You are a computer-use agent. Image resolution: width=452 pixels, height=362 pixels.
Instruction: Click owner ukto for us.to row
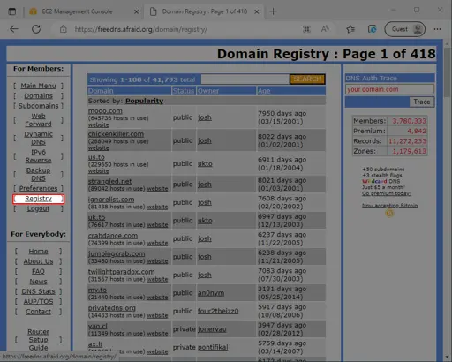[205, 164]
